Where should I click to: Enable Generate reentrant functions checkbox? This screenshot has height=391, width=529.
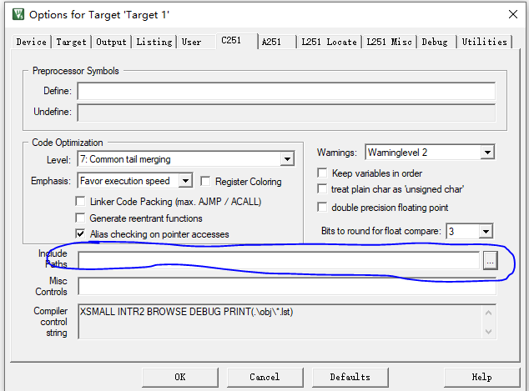click(x=80, y=218)
